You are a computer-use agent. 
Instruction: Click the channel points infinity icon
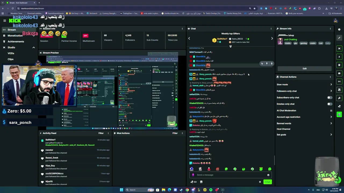[193, 182]
